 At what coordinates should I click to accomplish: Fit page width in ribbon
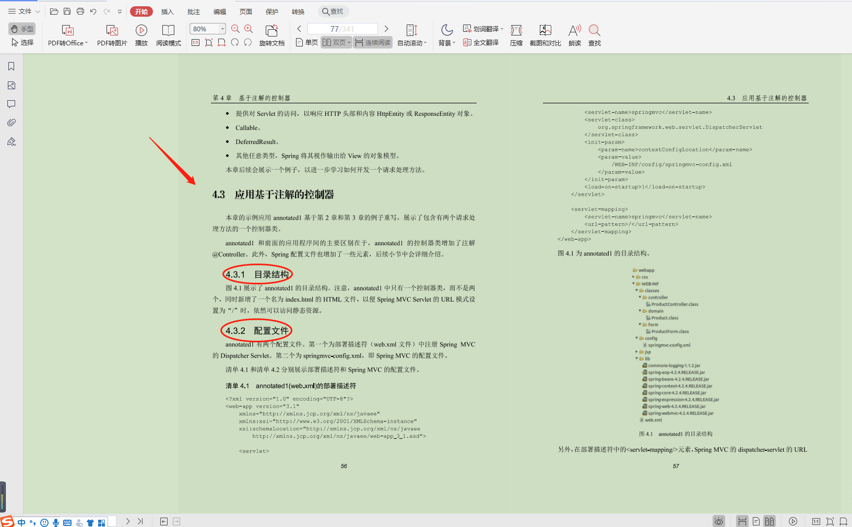point(222,42)
